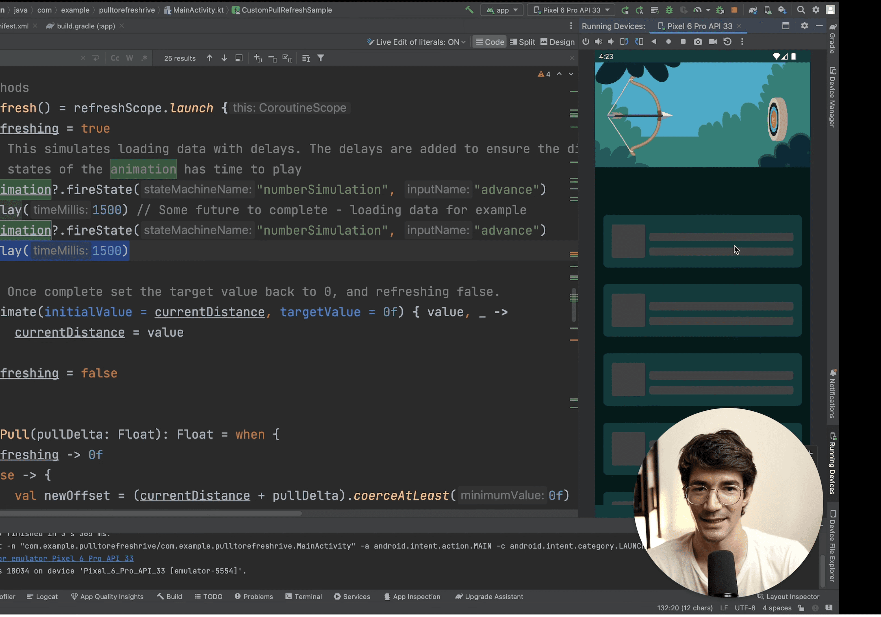881x617 pixels.
Task: Close the editor search bar
Action: pyautogui.click(x=572, y=58)
